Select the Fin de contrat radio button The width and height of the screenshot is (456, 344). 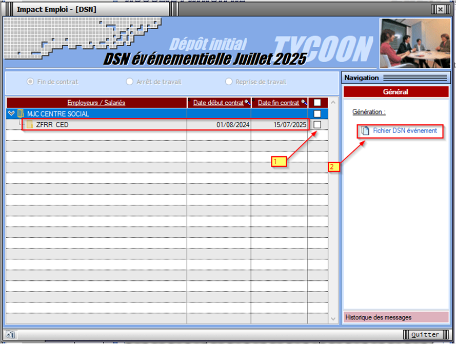point(30,82)
